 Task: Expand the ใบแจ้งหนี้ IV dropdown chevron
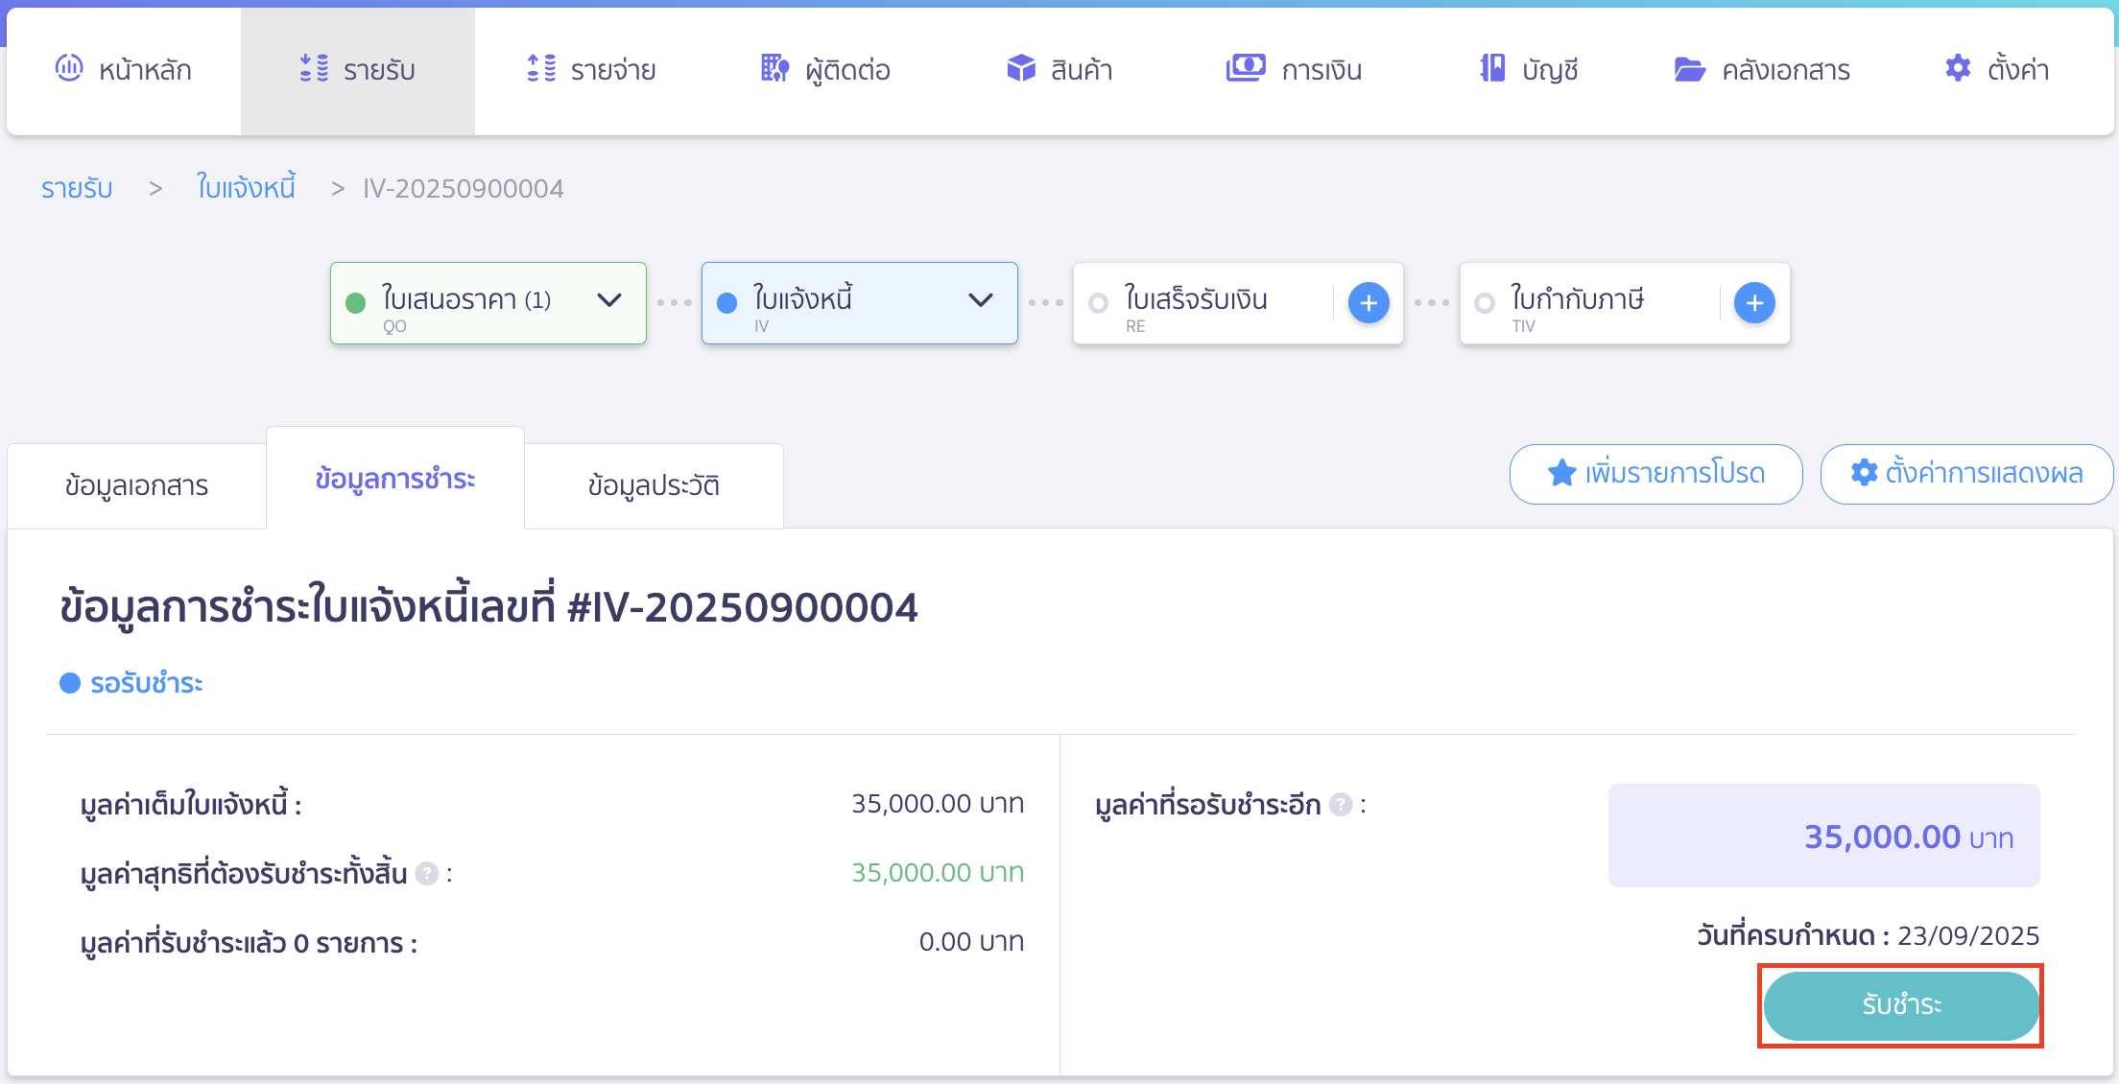tap(981, 300)
